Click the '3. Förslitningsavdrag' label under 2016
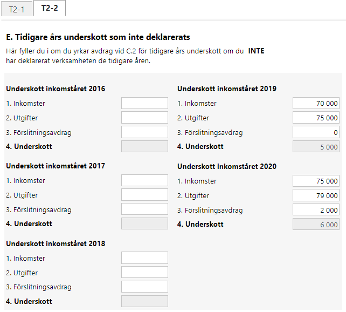Viewport: 346px width, 312px height. (39, 133)
